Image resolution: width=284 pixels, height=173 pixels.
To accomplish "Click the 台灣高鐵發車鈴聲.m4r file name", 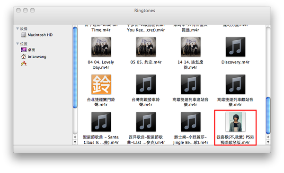I will tap(146, 102).
